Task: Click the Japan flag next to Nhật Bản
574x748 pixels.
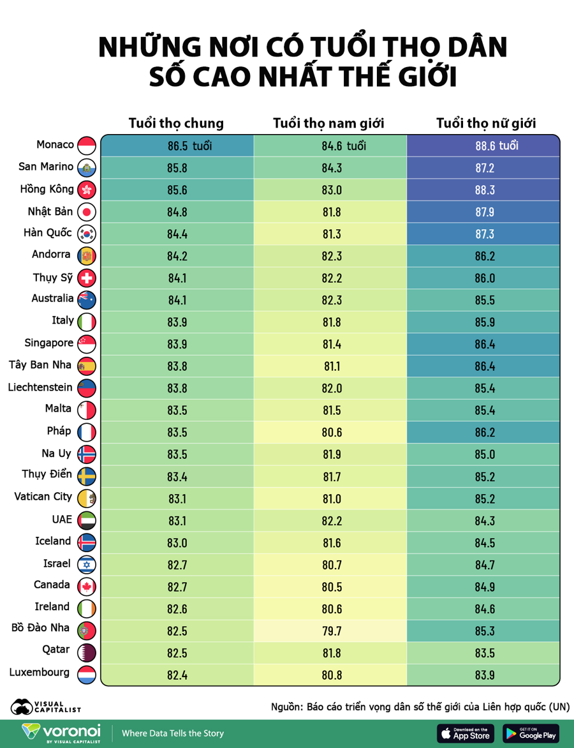Action: pos(87,212)
